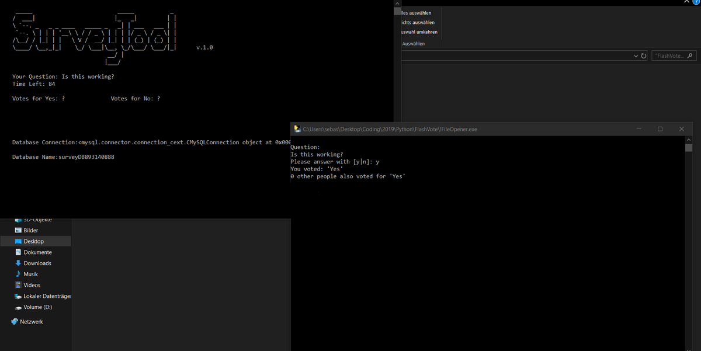Maximize the FileOpener.exe console window
The image size is (701, 351).
click(660, 129)
